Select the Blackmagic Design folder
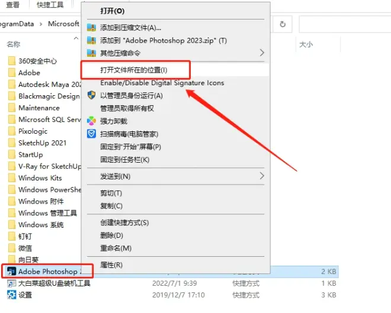The image size is (391, 313). 44,96
